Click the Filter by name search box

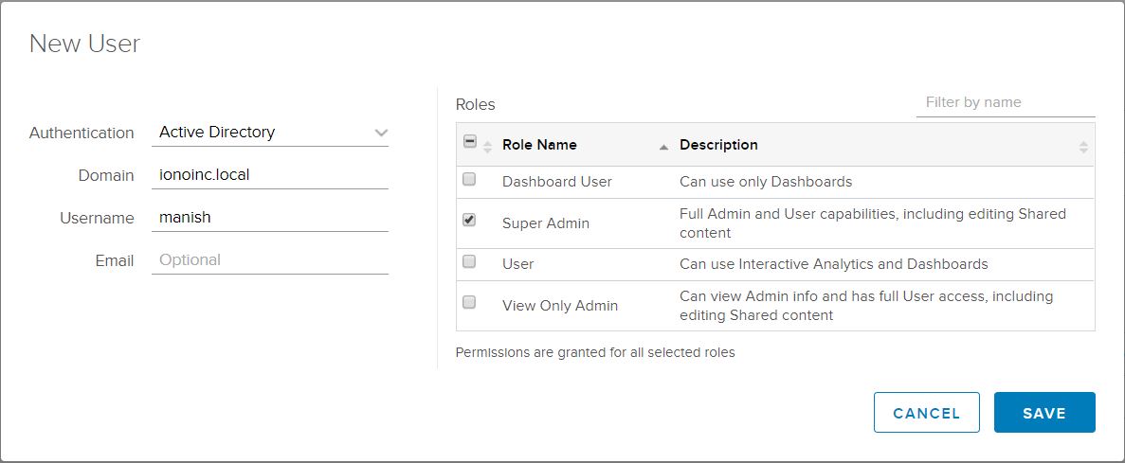[x=1005, y=102]
